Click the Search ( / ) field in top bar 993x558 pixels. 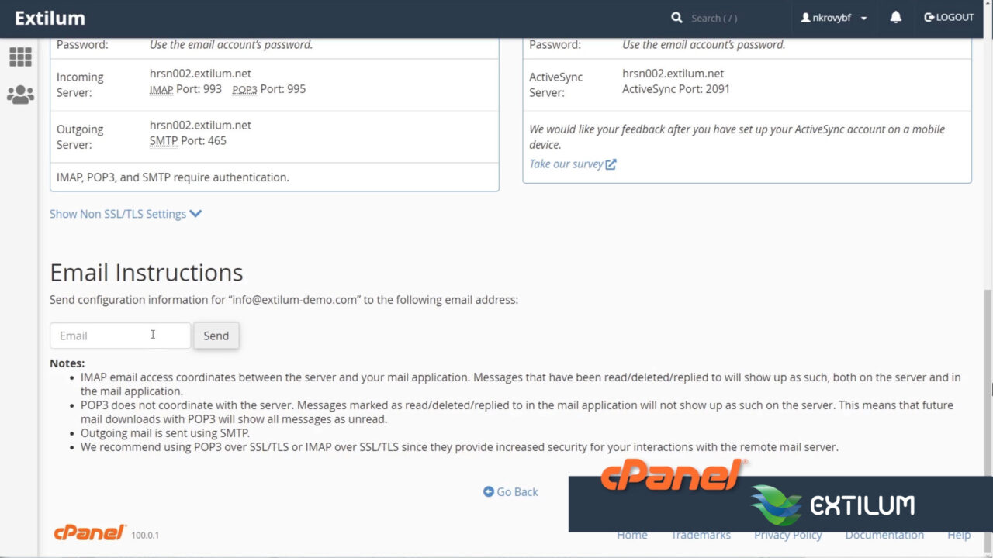[x=714, y=17]
